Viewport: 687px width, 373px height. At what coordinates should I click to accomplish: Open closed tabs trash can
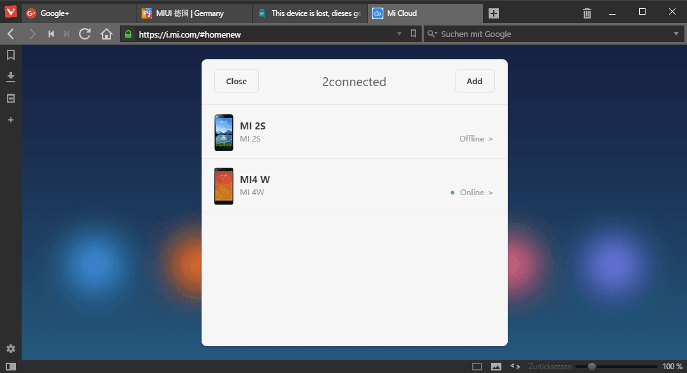click(587, 13)
